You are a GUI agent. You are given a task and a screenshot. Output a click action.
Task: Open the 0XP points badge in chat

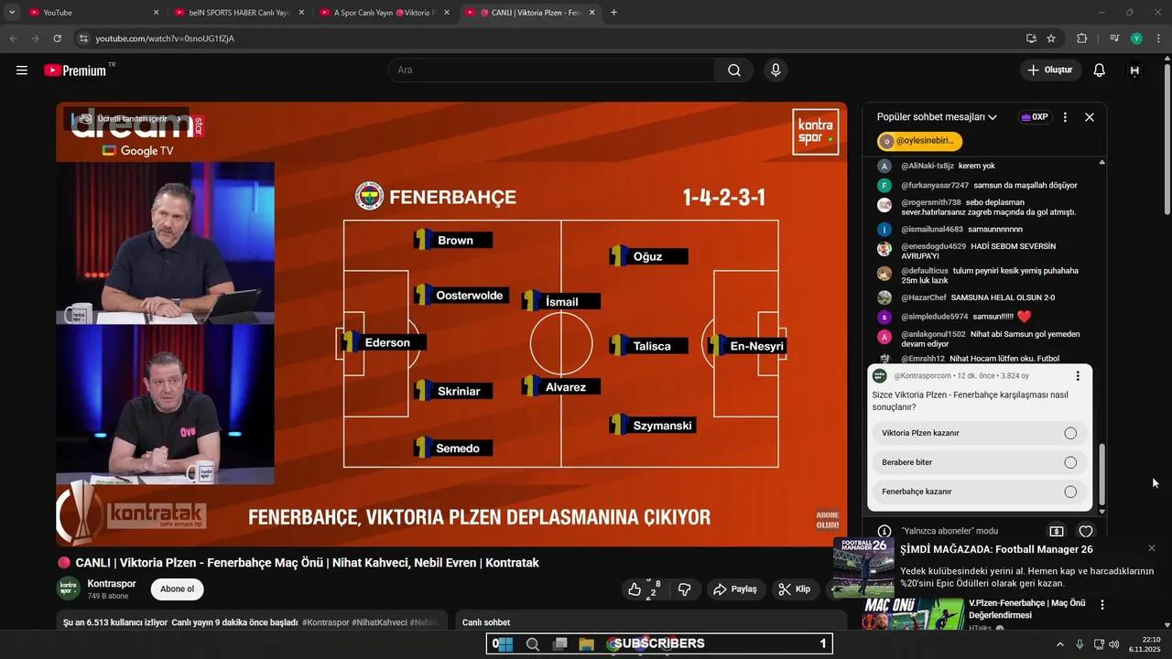(x=1034, y=117)
